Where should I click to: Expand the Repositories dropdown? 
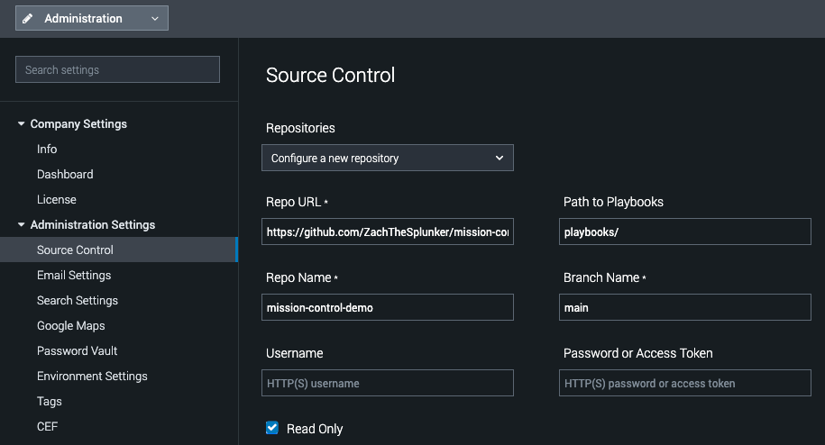point(388,158)
